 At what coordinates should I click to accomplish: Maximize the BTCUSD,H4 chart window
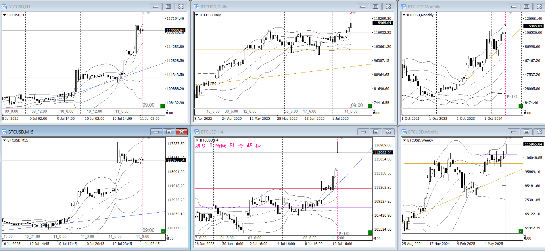pos(376,132)
